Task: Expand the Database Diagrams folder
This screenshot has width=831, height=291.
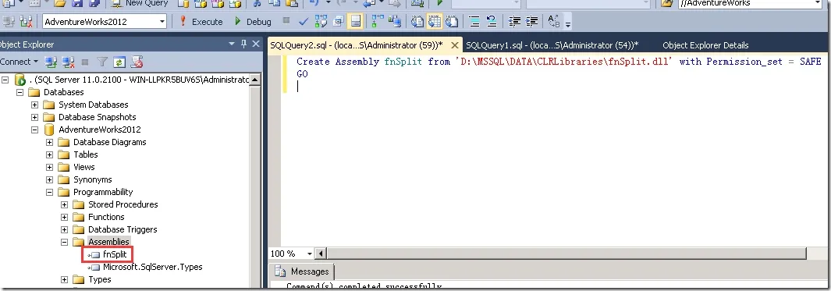Action: 50,142
